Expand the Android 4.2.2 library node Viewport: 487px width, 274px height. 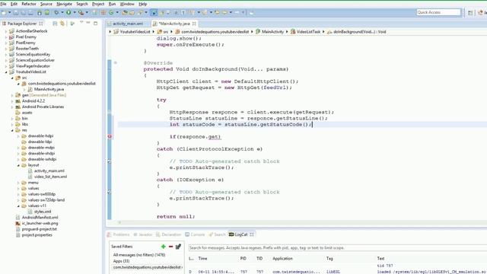click(x=12, y=101)
